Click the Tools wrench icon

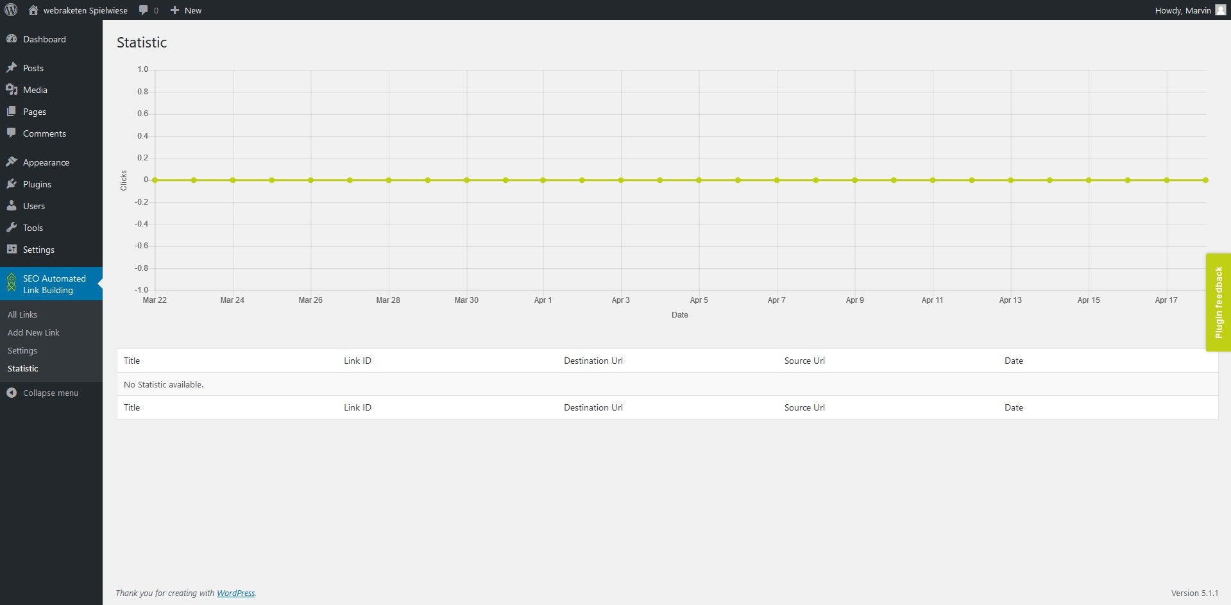click(x=12, y=228)
